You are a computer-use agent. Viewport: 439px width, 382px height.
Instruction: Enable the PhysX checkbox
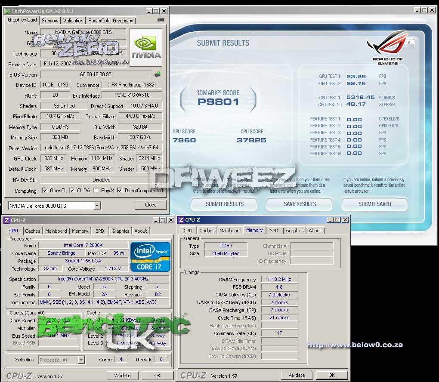[96, 190]
